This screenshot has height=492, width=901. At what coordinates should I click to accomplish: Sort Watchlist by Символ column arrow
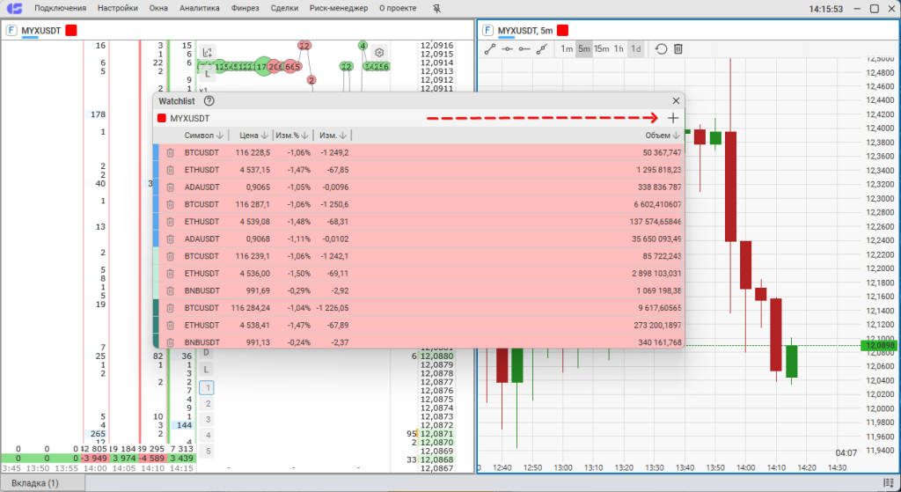point(220,136)
